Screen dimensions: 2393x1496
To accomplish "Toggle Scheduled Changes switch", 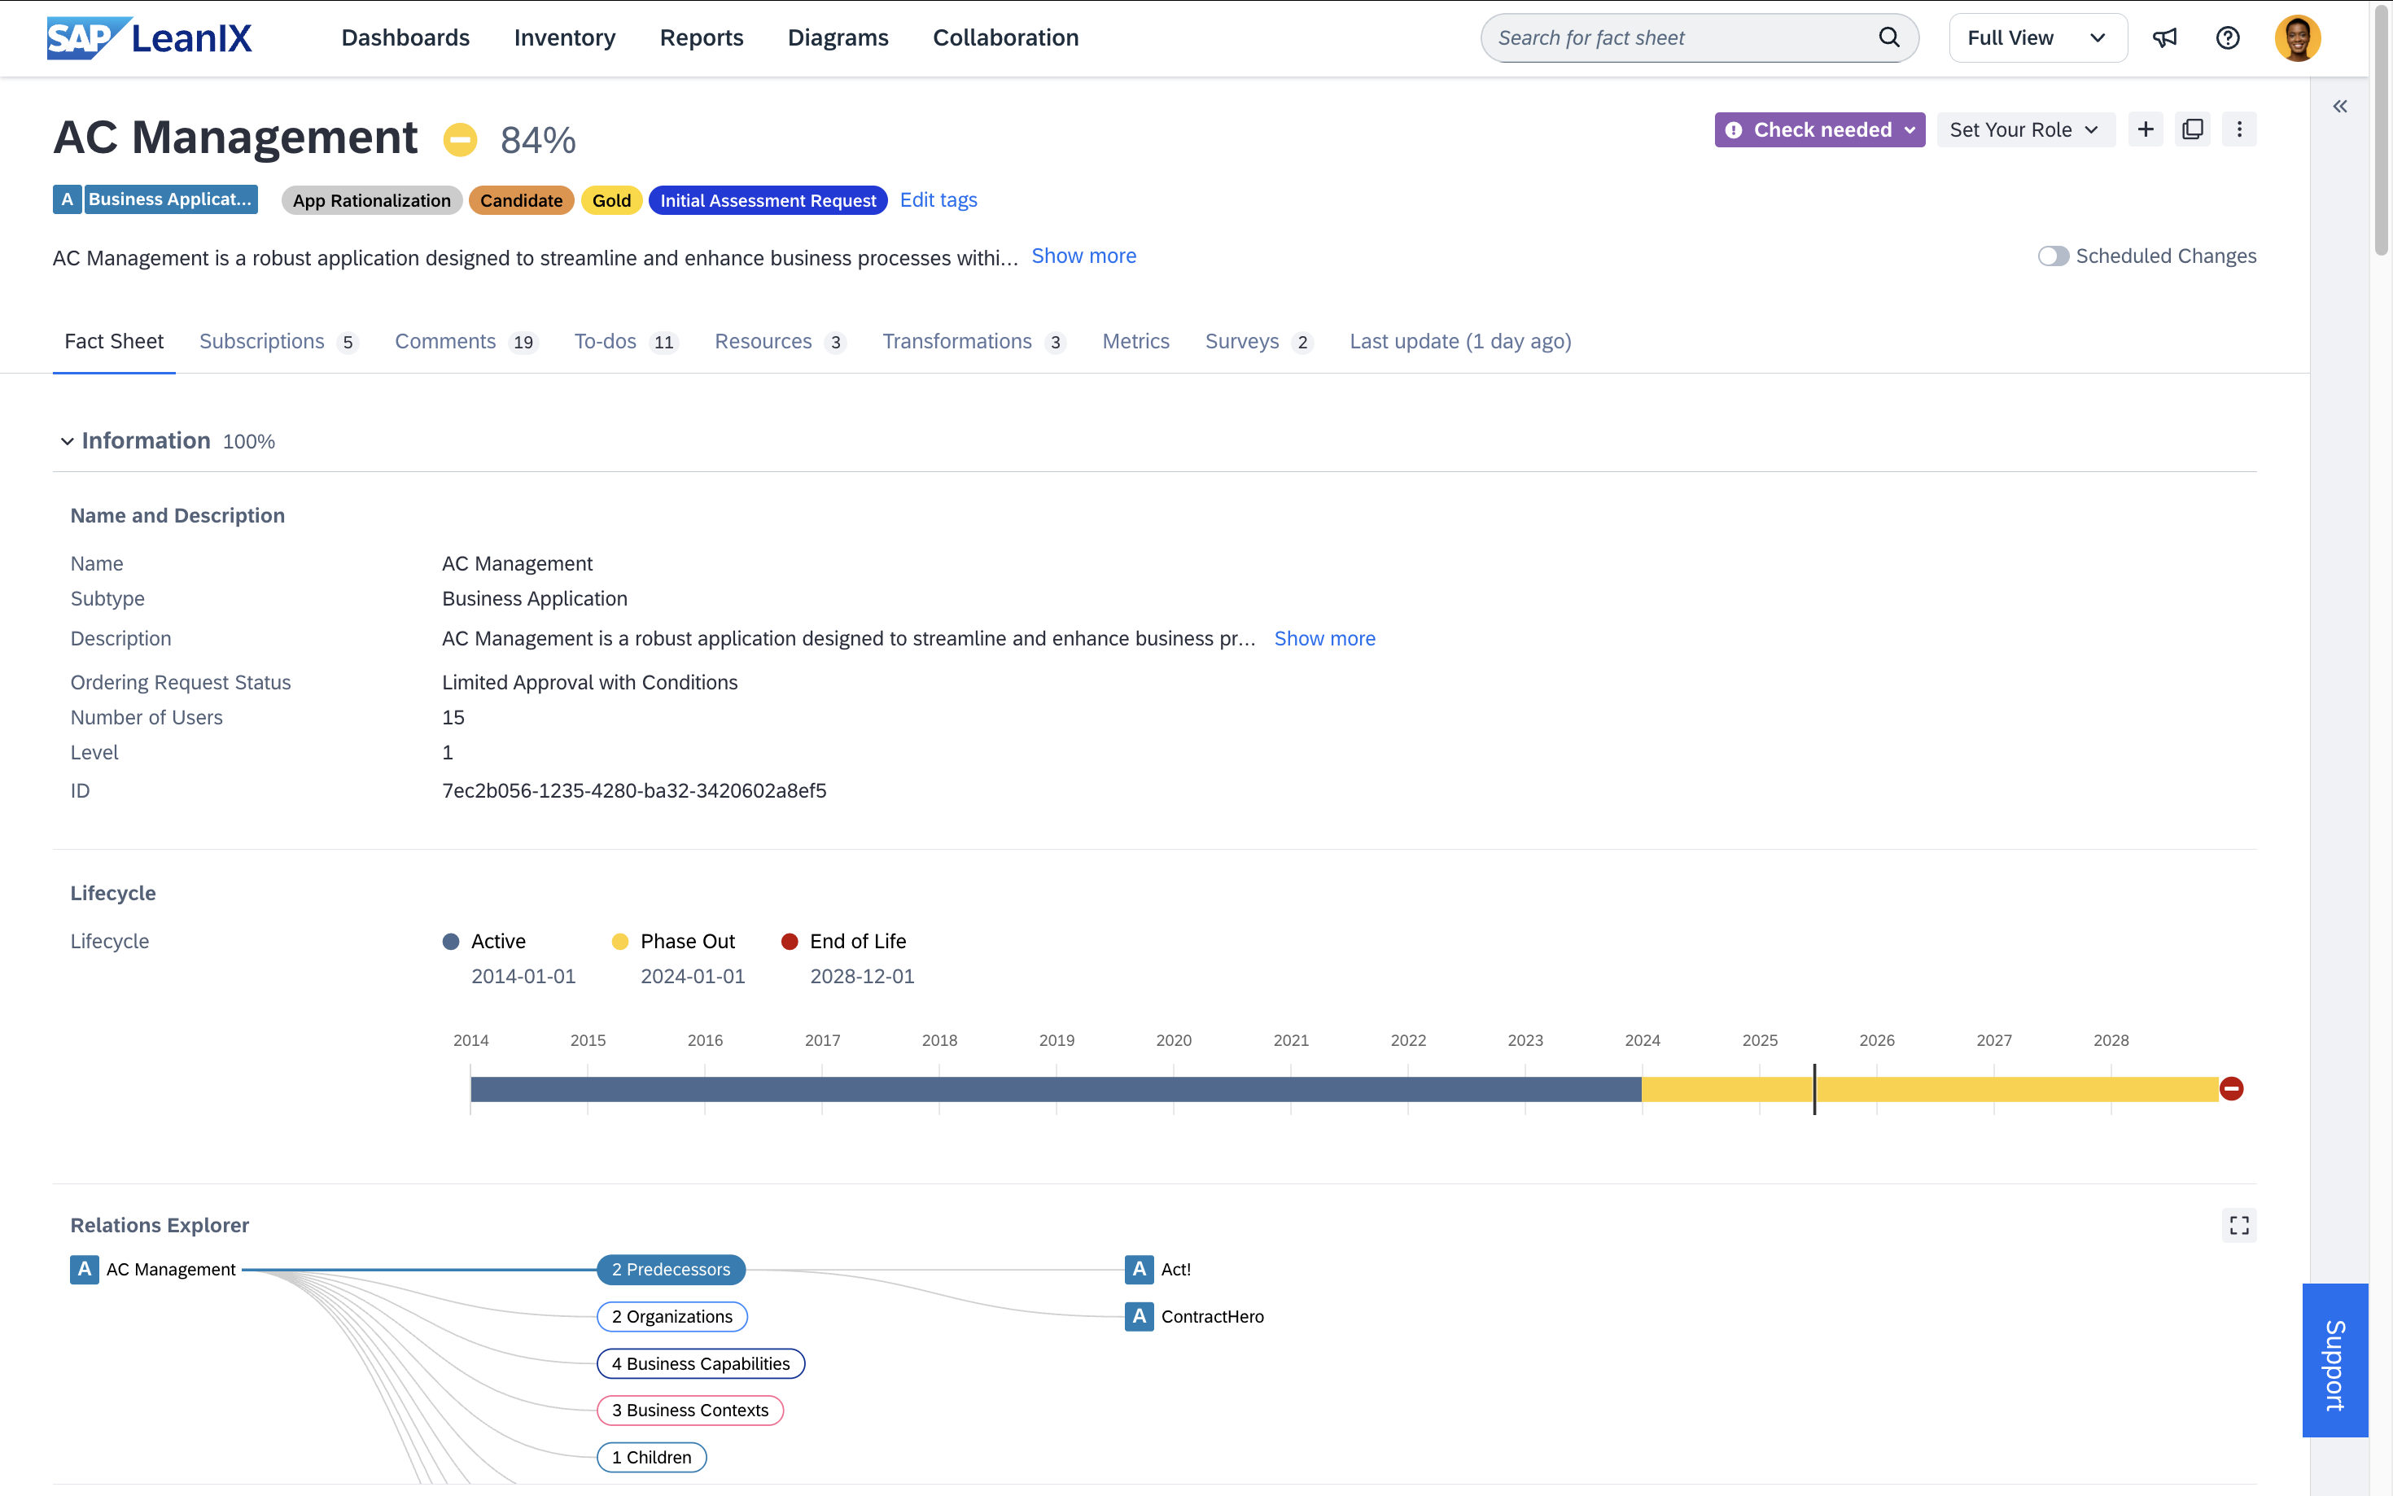I will coord(2053,256).
